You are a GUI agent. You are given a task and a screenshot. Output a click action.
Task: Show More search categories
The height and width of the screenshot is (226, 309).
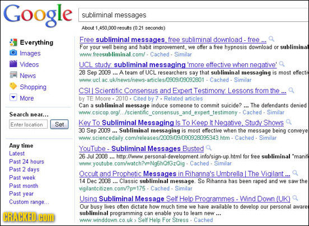click(x=27, y=98)
